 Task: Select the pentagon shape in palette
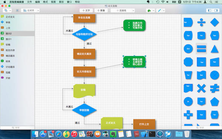215,102
